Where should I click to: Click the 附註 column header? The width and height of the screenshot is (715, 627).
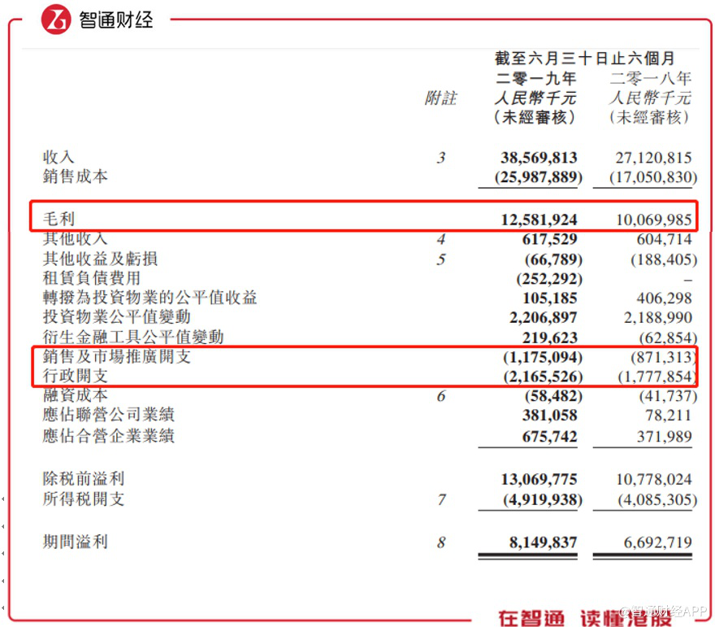tap(440, 98)
